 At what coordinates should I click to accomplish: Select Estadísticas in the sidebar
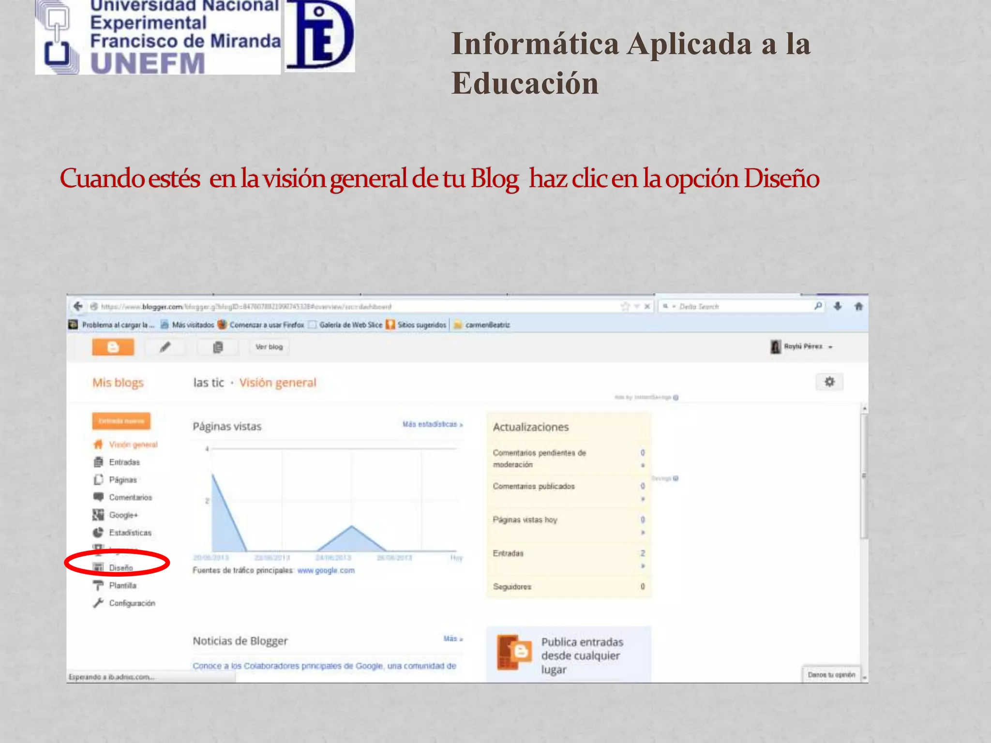click(x=130, y=533)
